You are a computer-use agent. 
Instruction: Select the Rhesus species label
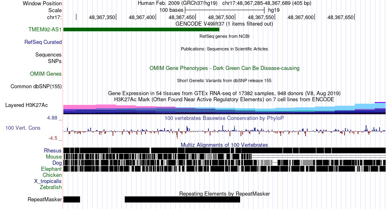(x=53, y=150)
